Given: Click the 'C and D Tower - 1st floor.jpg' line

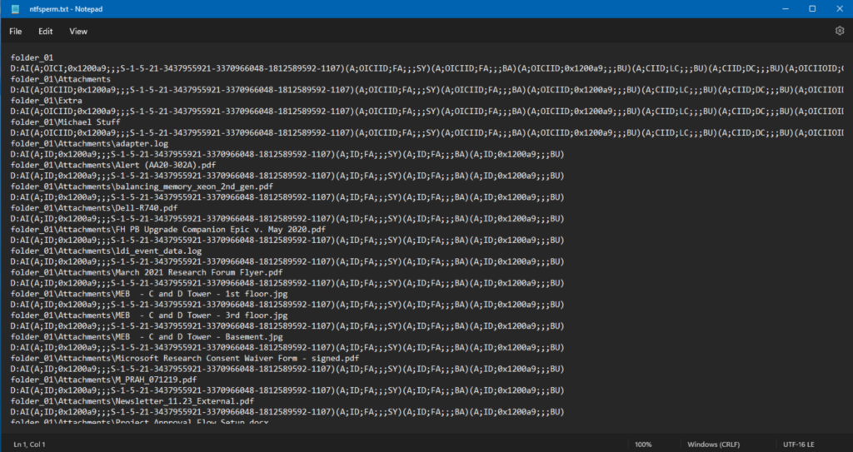Looking at the screenshot, I should coord(149,295).
